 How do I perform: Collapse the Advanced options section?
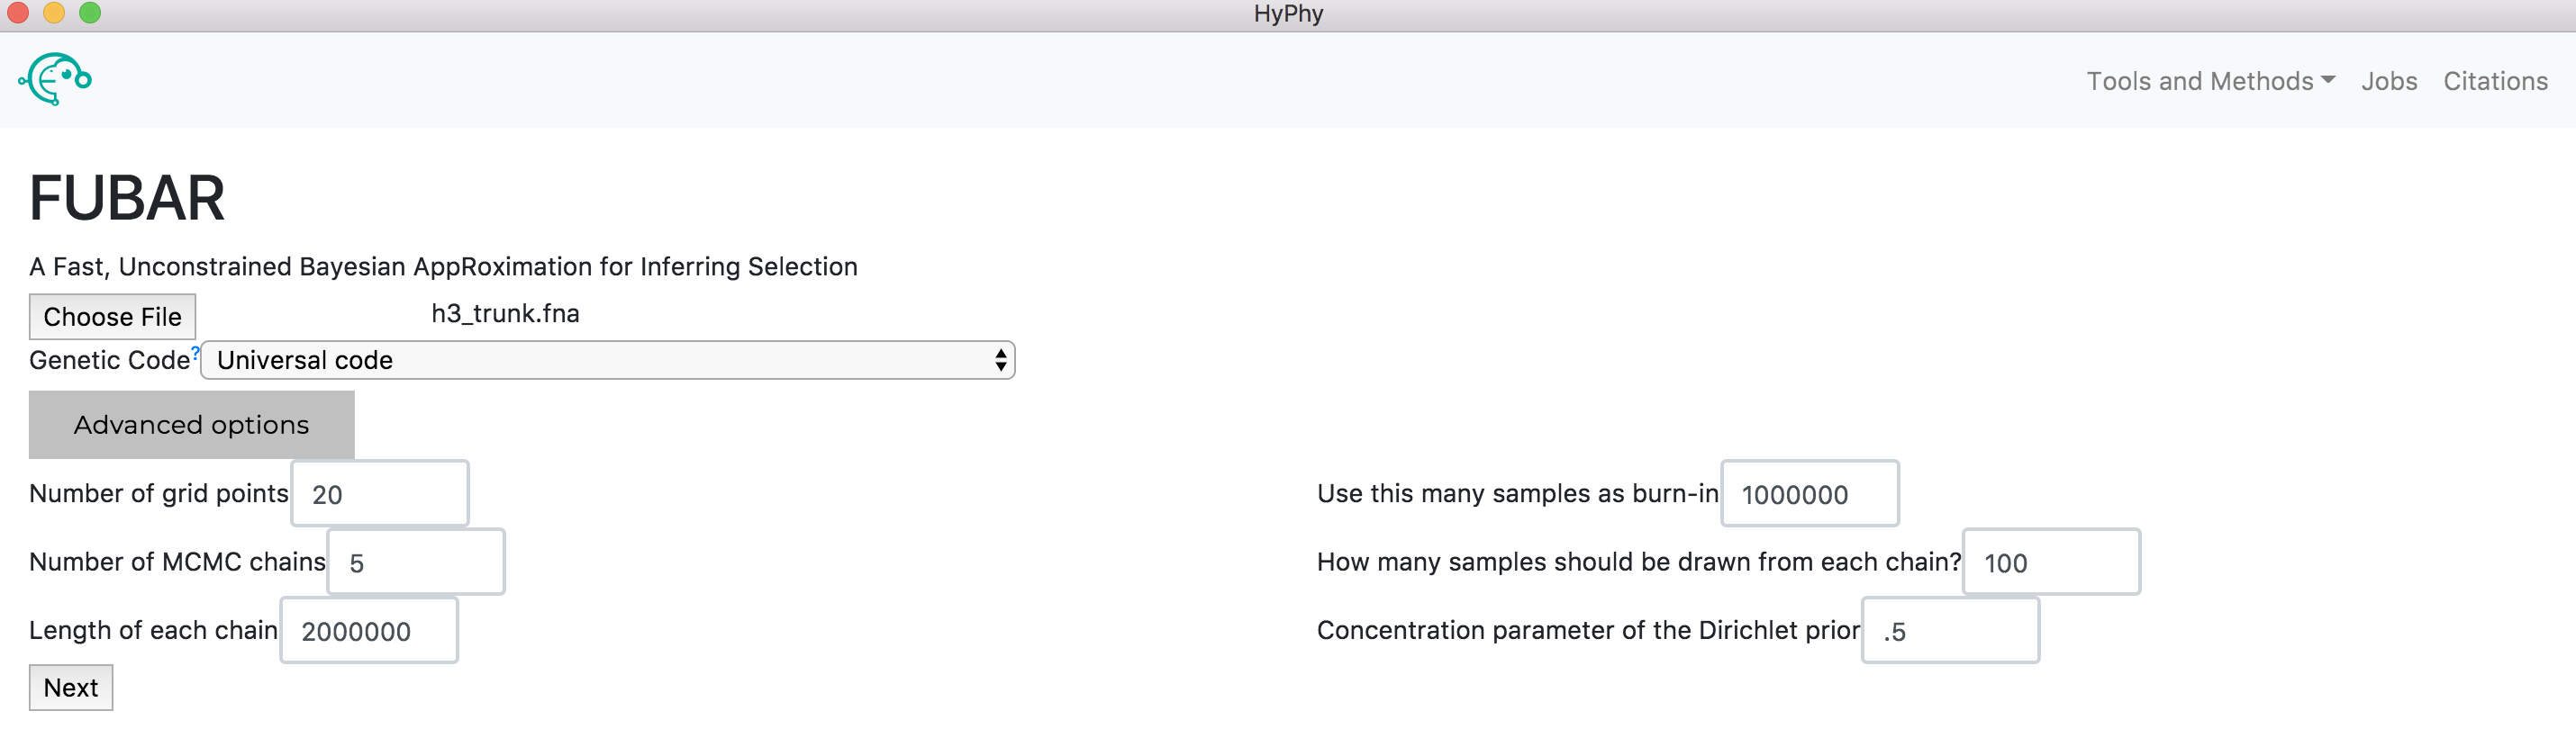click(x=192, y=425)
